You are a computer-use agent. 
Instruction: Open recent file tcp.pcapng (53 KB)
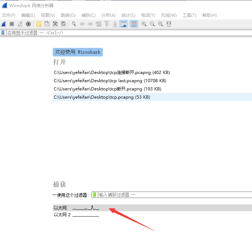[152, 97]
